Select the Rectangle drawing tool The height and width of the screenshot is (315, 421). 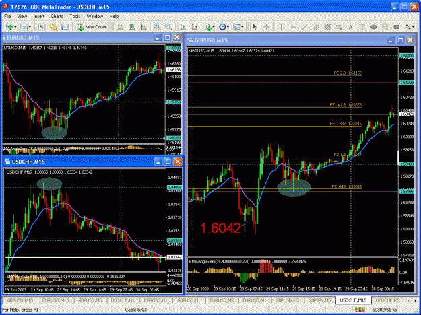pyautogui.click(x=397, y=26)
